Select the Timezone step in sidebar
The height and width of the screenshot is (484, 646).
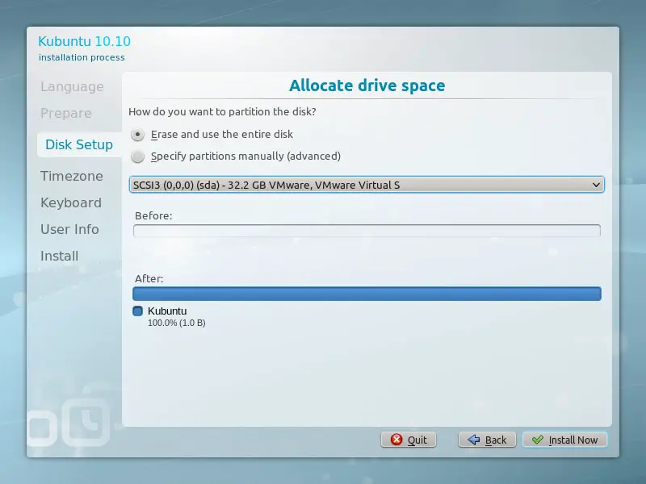click(72, 176)
